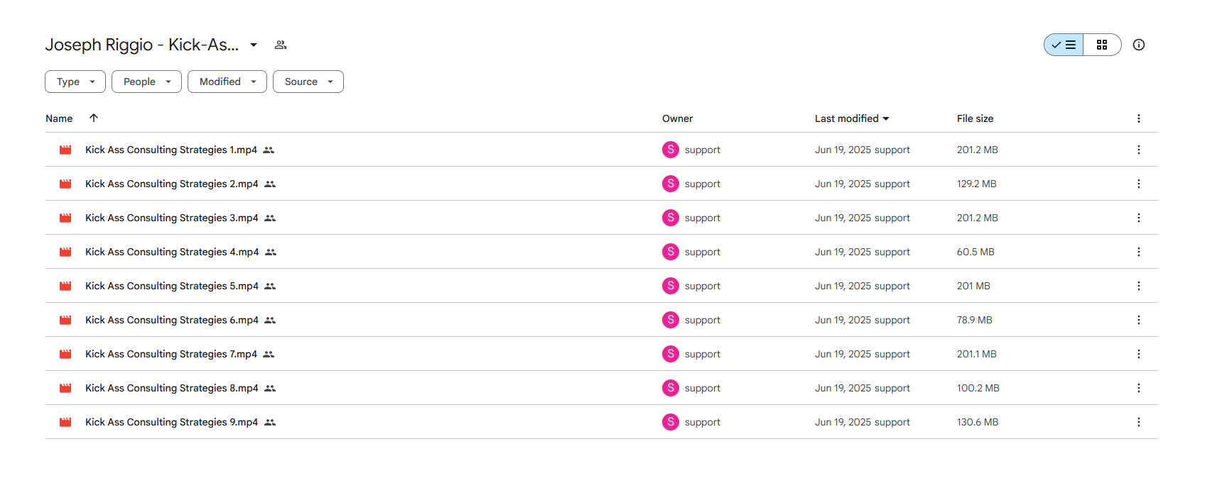Open more actions for Strategies 7.mp4 row
The height and width of the screenshot is (478, 1222).
point(1138,354)
